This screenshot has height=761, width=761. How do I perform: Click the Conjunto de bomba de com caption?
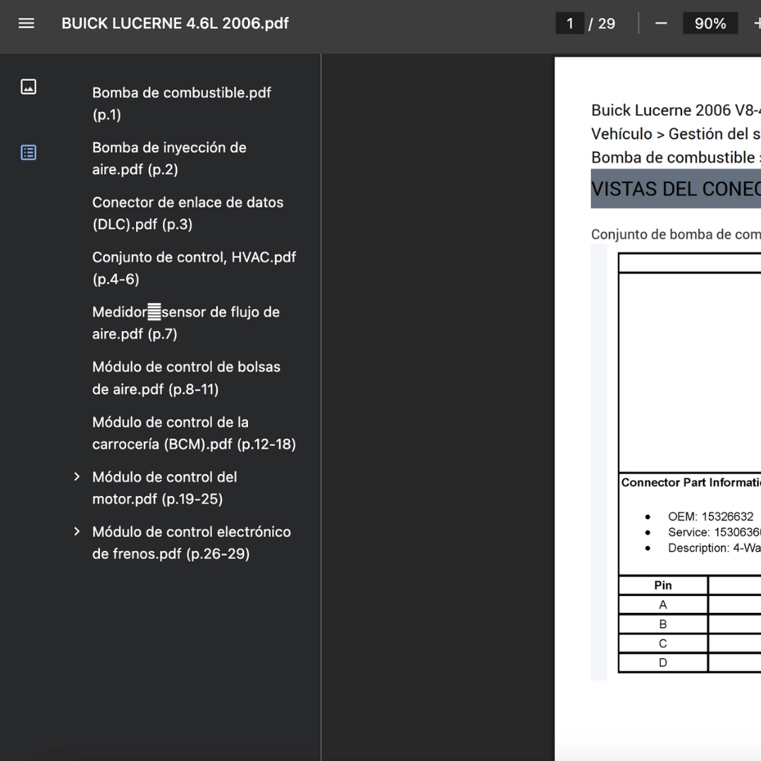click(676, 235)
